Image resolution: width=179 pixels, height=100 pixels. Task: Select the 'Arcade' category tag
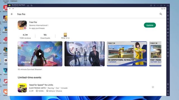(64, 88)
